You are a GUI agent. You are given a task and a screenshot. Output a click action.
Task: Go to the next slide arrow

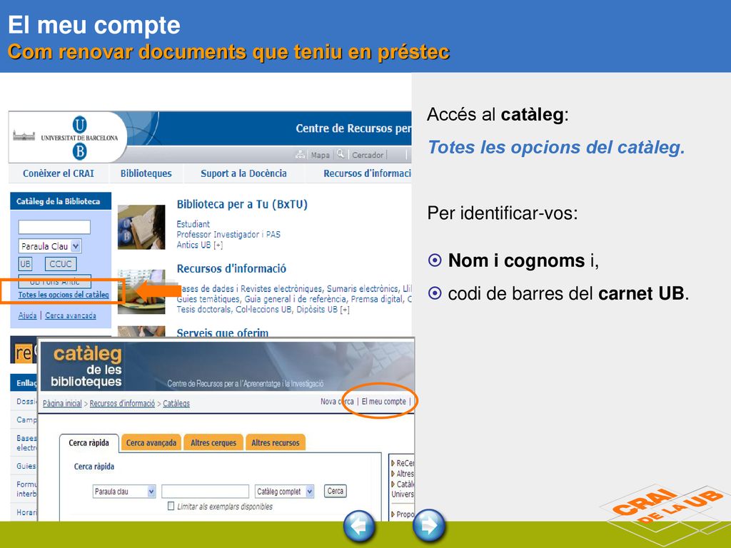click(429, 526)
